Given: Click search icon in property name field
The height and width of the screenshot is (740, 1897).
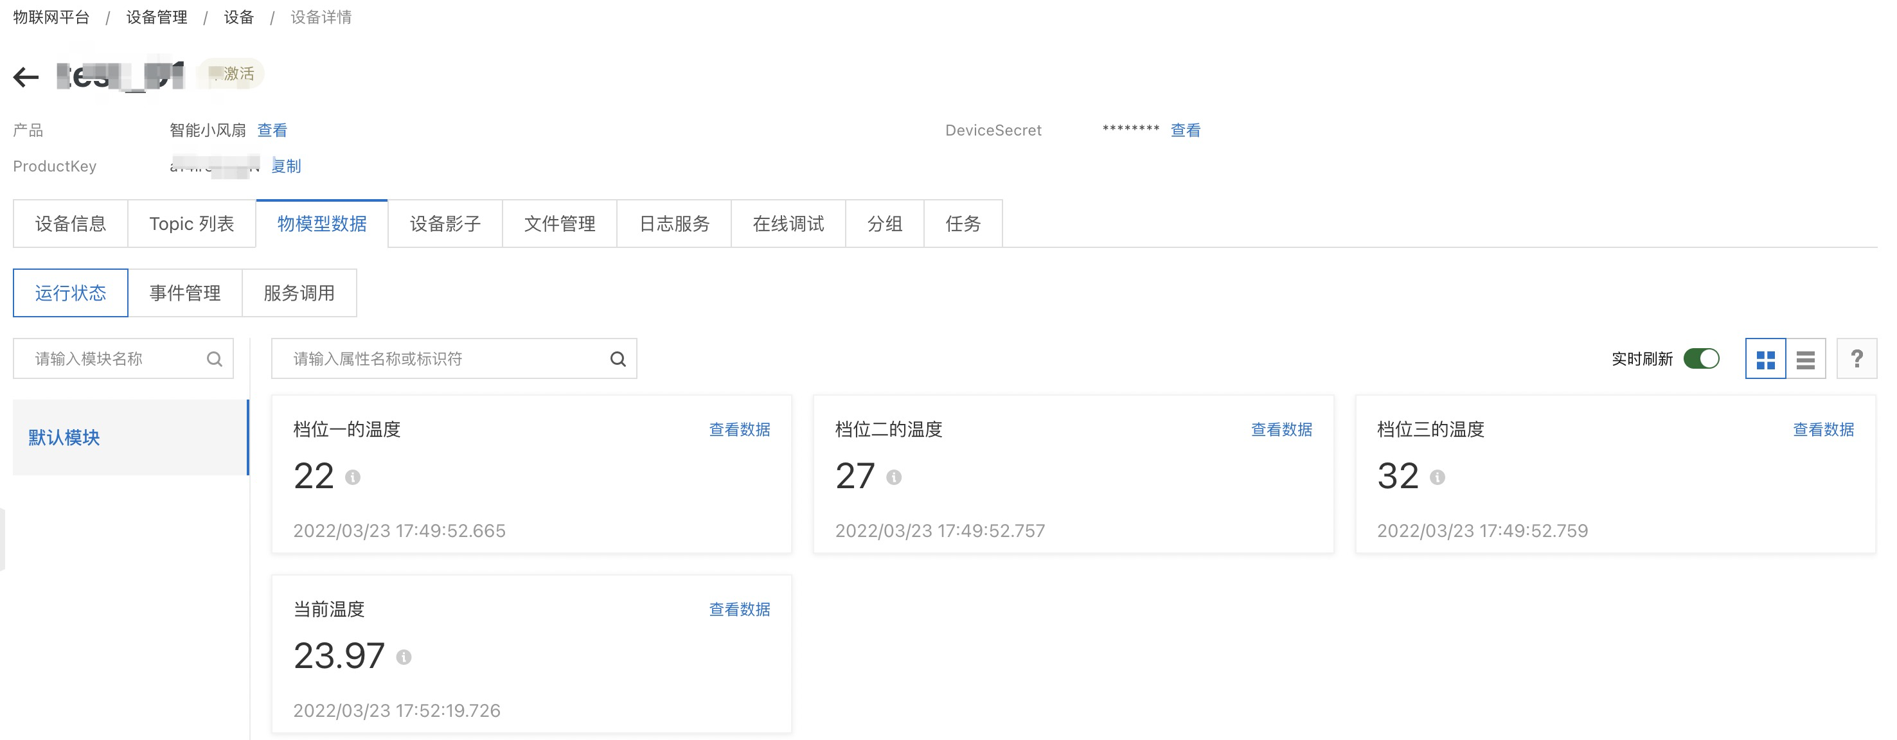Looking at the screenshot, I should (618, 358).
